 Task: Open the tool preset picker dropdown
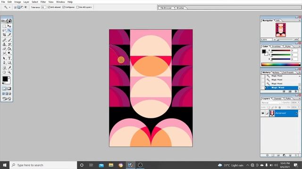click(x=10, y=8)
